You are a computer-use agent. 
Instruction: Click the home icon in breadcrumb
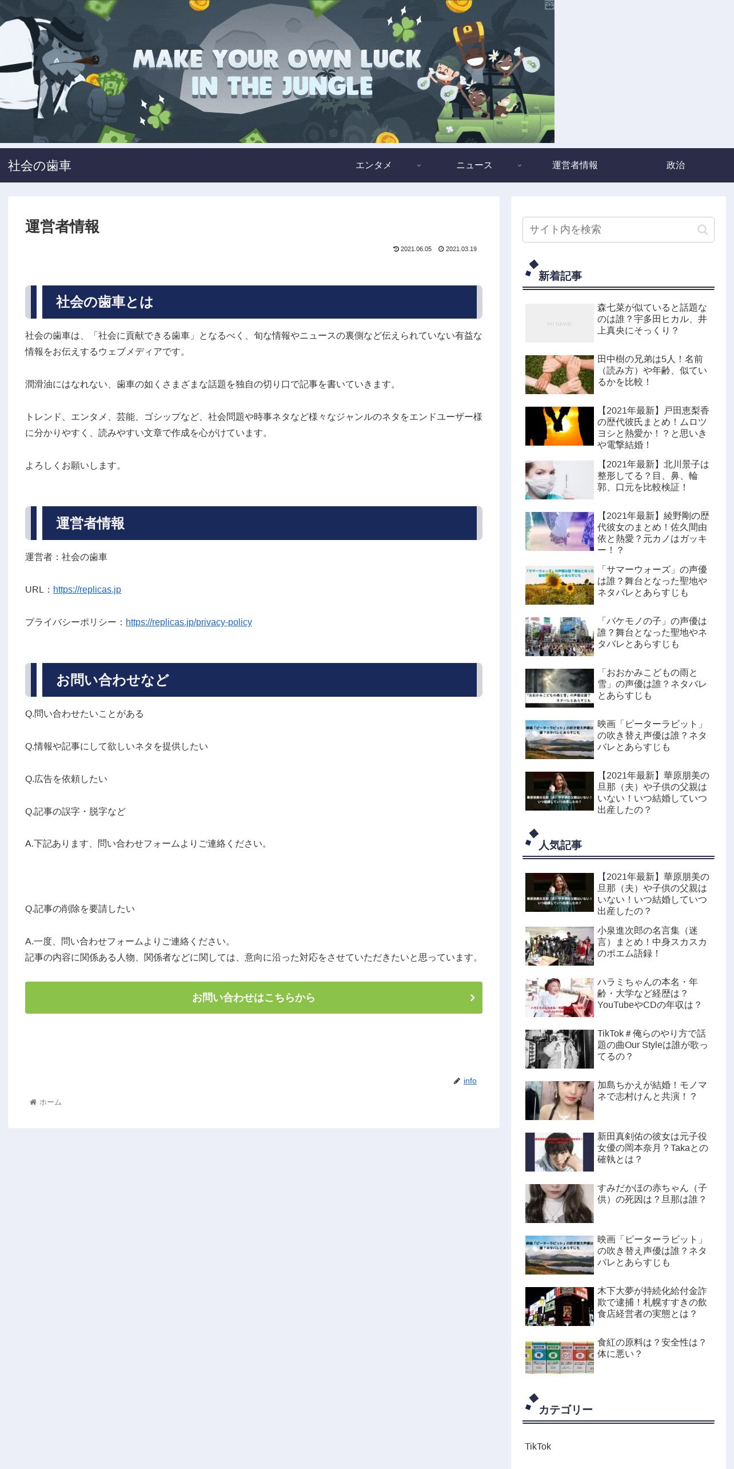(x=33, y=1102)
